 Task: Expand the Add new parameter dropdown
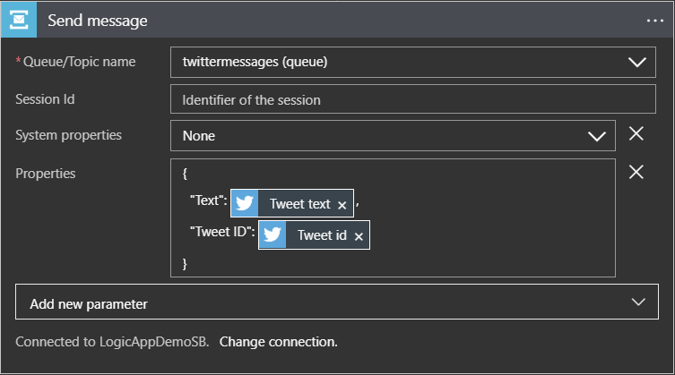pos(638,303)
